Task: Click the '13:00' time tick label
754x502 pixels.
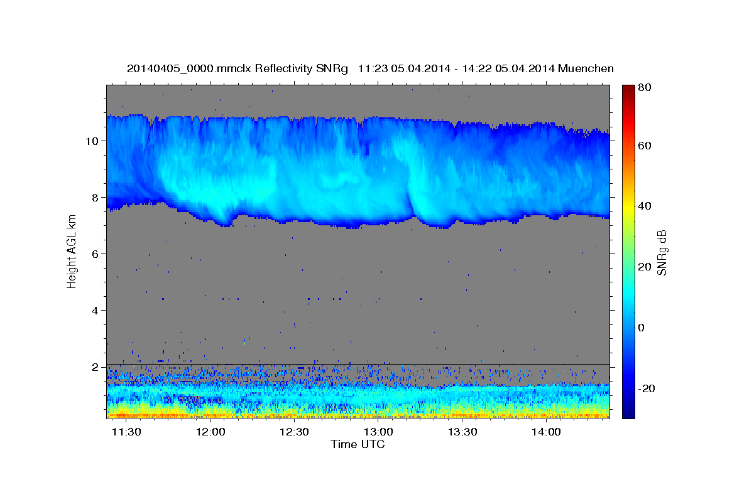Action: [378, 432]
